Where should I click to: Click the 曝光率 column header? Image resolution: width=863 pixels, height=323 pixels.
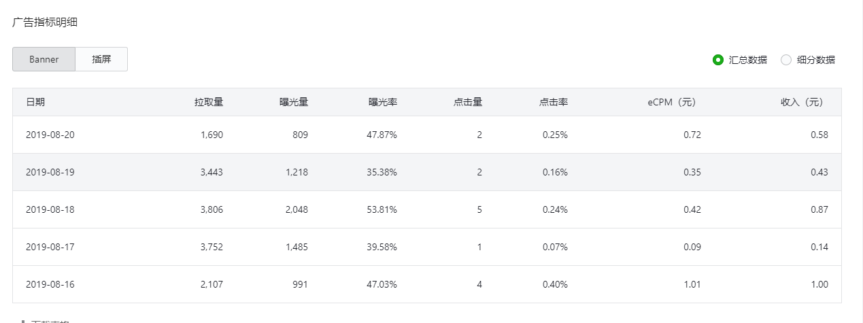(382, 102)
